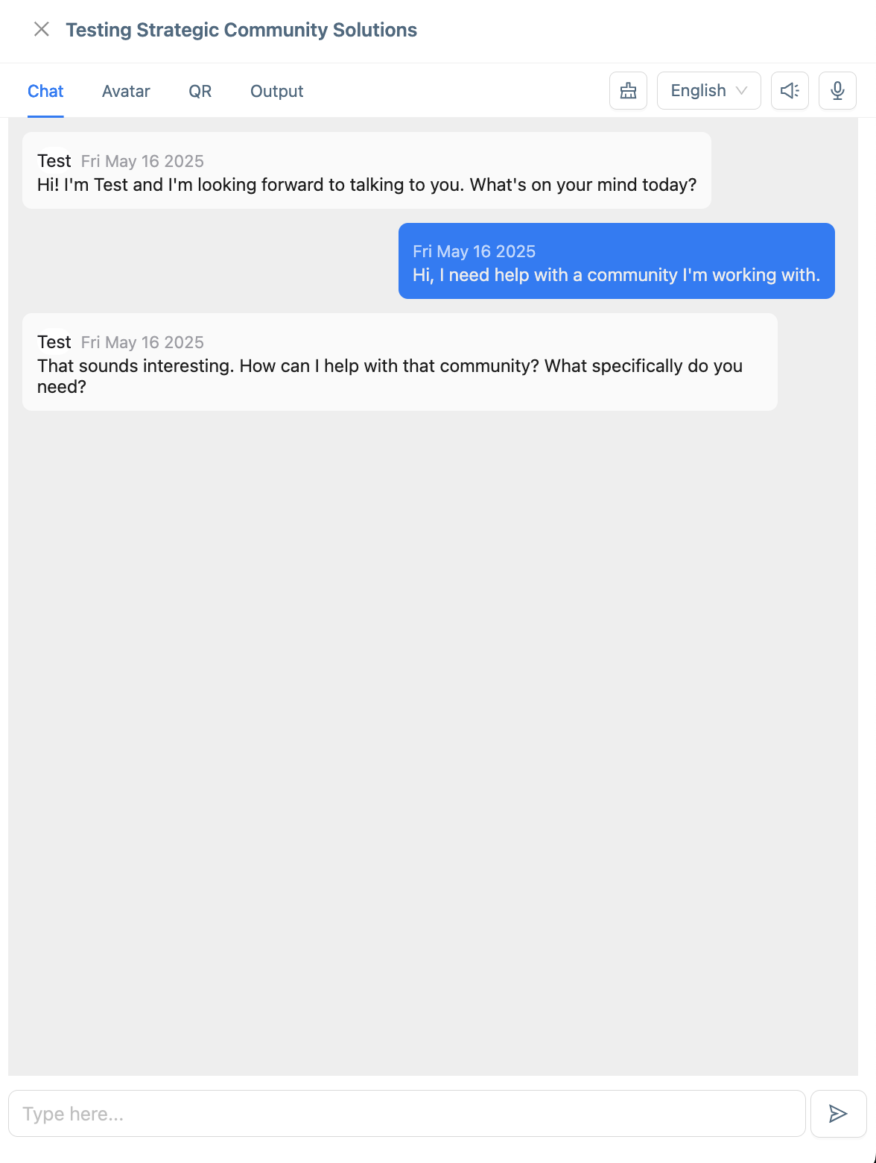The image size is (876, 1163).
Task: Select Test's greeting message bubble
Action: tap(366, 170)
